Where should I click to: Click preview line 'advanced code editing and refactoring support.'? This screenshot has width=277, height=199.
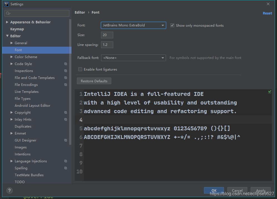pos(160,111)
